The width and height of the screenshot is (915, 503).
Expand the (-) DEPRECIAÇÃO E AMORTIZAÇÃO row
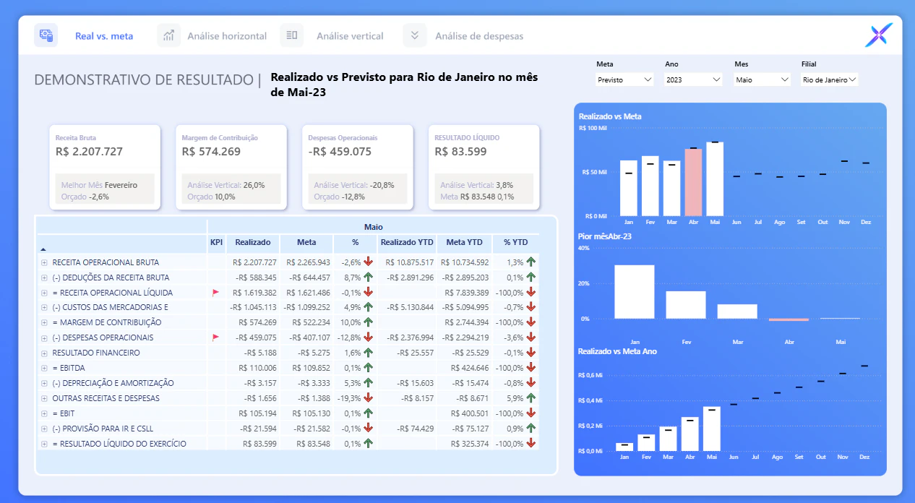click(44, 383)
